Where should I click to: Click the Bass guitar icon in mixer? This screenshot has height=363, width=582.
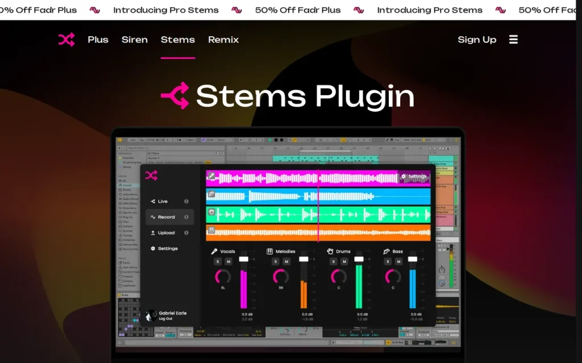pos(386,251)
